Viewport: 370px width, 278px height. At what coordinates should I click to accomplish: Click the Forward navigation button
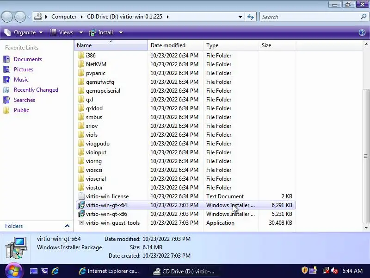point(20,17)
